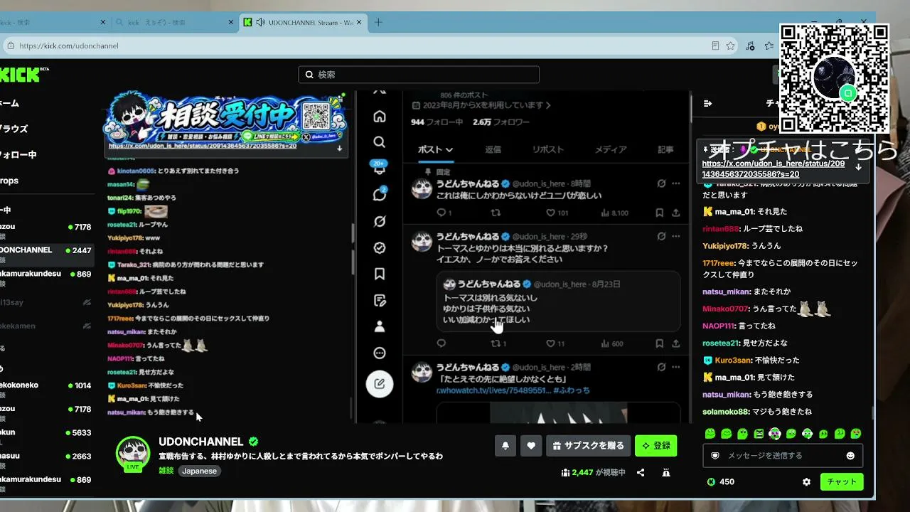Image resolution: width=910 pixels, height=512 pixels.
Task: Switch to the 返信 tab
Action: coord(493,149)
